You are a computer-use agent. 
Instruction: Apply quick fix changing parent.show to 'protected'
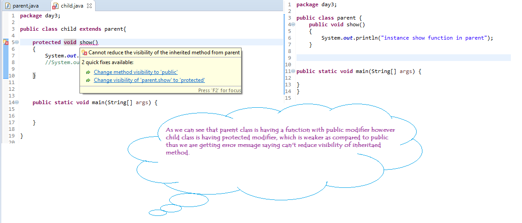point(149,80)
